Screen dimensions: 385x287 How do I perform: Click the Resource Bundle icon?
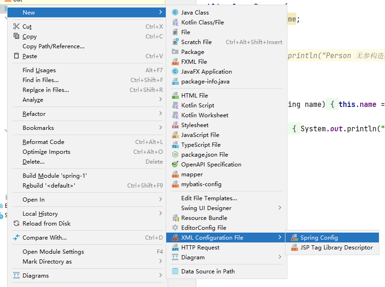point(175,218)
